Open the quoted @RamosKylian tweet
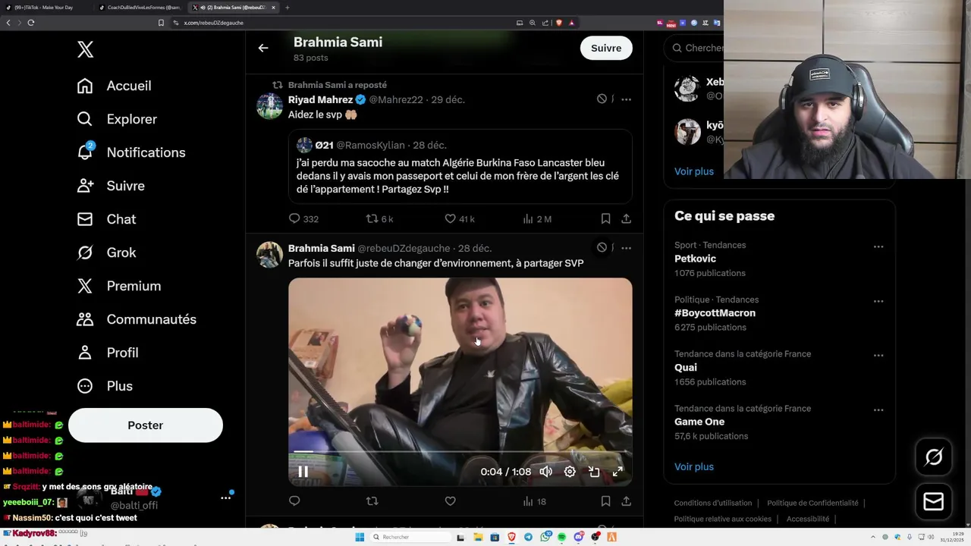 [x=460, y=167]
